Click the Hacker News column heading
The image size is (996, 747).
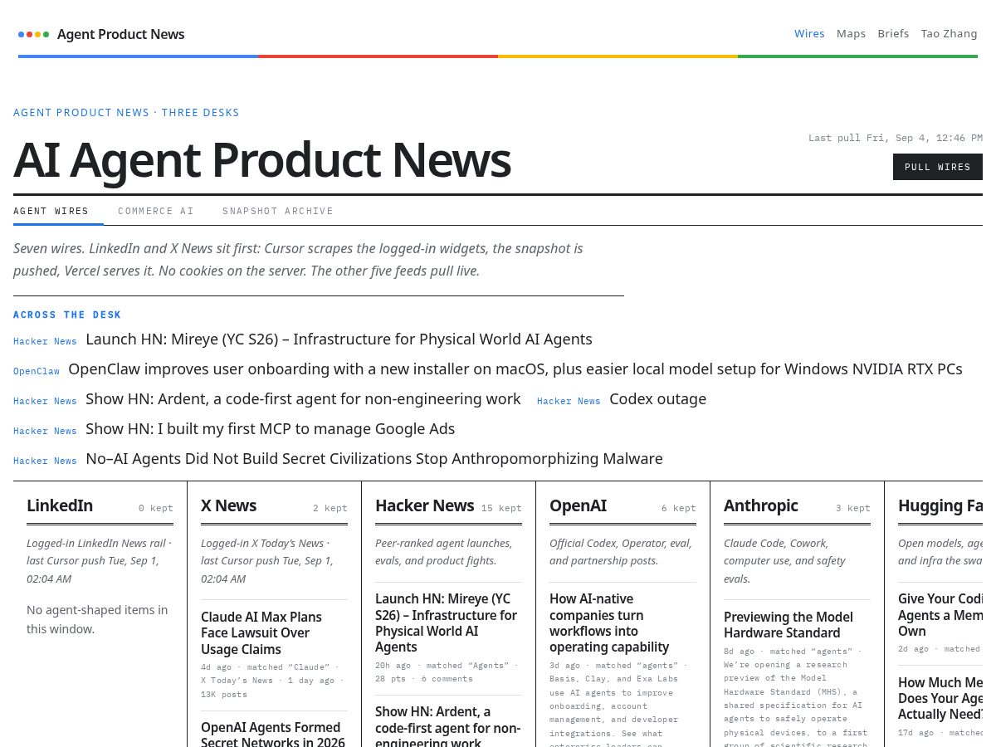click(x=424, y=505)
